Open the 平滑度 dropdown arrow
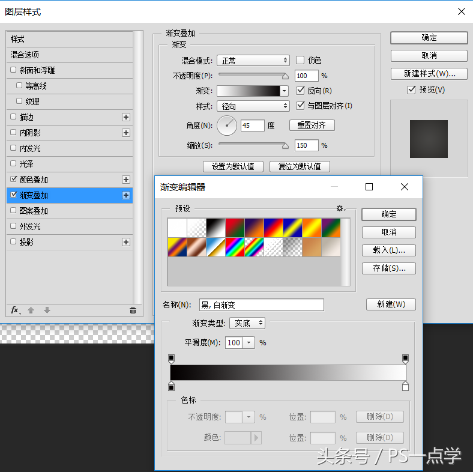 (x=249, y=342)
